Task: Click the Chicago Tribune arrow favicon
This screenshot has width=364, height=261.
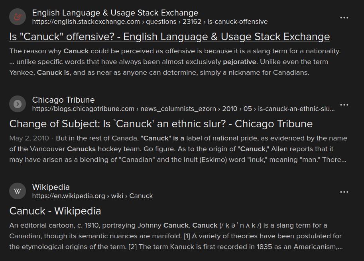Action: tap(18, 104)
